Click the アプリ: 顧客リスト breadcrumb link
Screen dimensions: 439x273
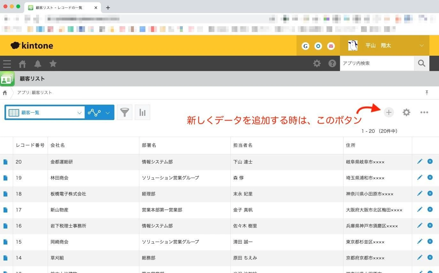[x=35, y=92]
